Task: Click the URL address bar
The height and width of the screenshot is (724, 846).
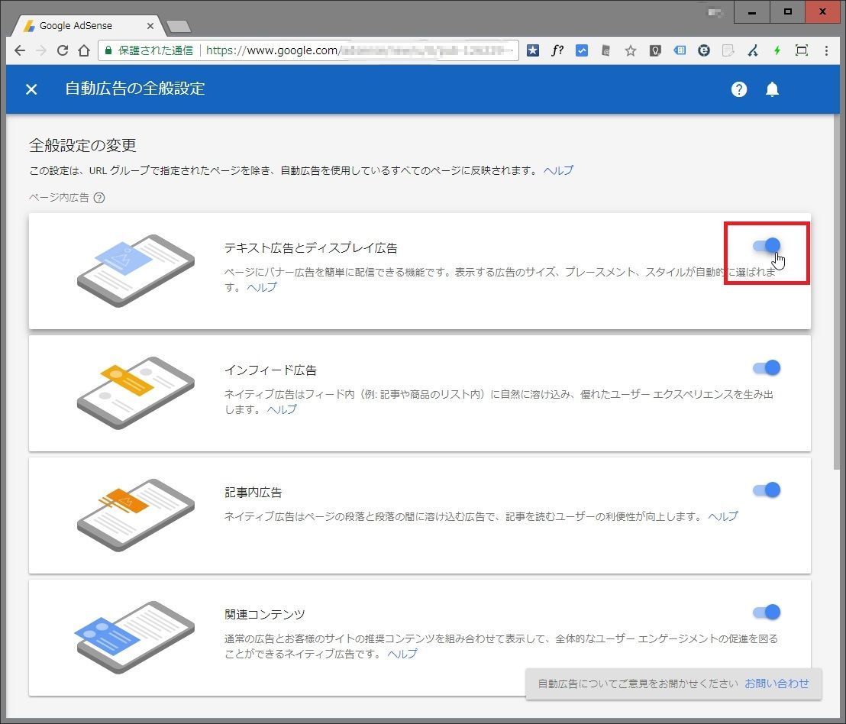Action: (x=359, y=51)
